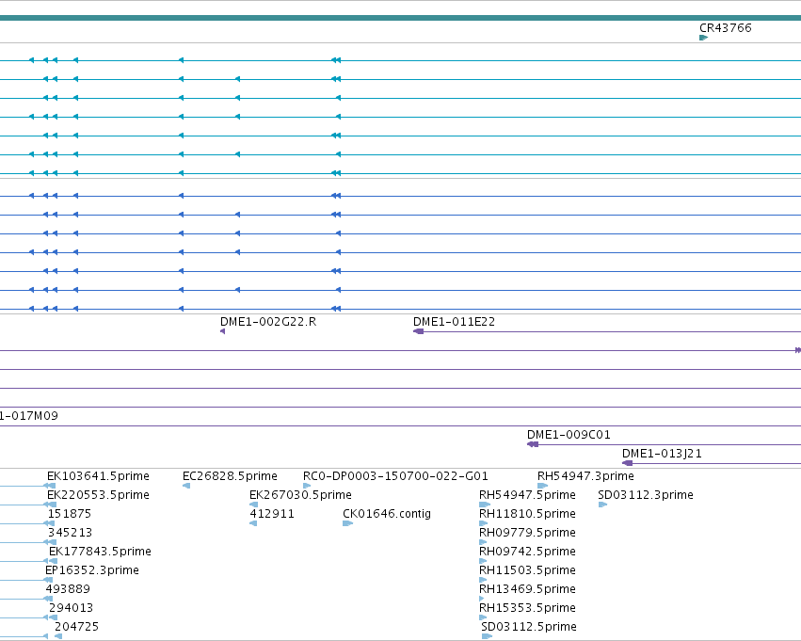Click the 294013 feature label
Image resolution: width=801 pixels, height=641 pixels.
[x=71, y=608]
